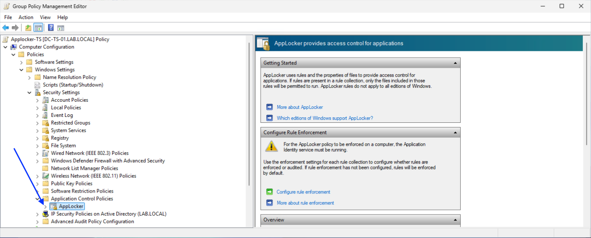Click the File System folder icon
Viewport: 591px width, 238px height.
[45, 145]
